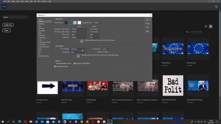
Task: Click OK in the Preferences dialog
Action: (x=147, y=20)
